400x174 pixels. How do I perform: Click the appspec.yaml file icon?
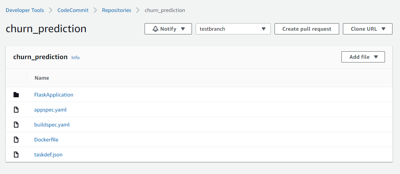16,110
